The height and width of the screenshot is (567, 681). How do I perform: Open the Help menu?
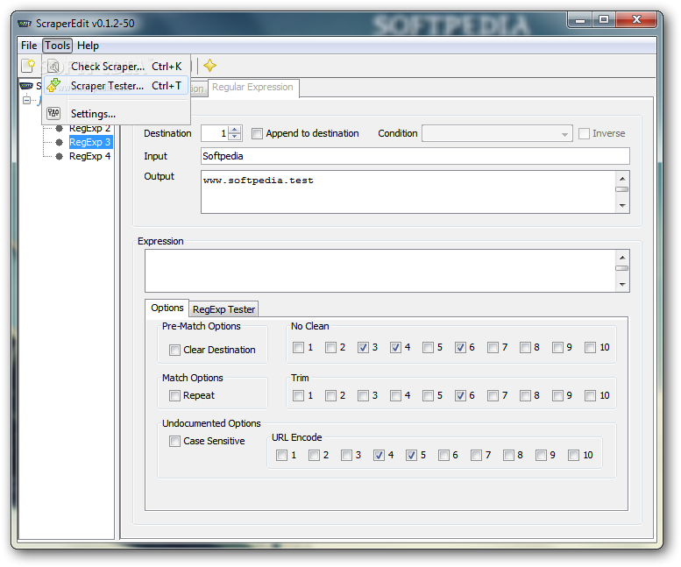[88, 46]
